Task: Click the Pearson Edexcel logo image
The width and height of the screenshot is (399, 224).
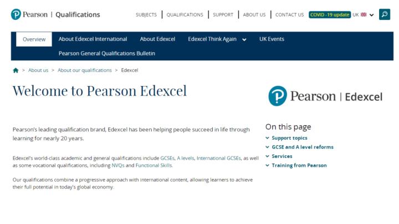Action: pos(325,96)
